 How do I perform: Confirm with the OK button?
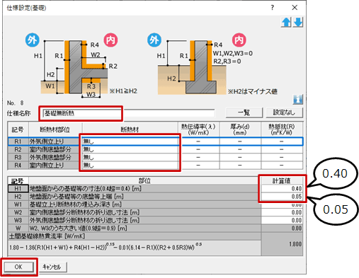pyautogui.click(x=18, y=267)
